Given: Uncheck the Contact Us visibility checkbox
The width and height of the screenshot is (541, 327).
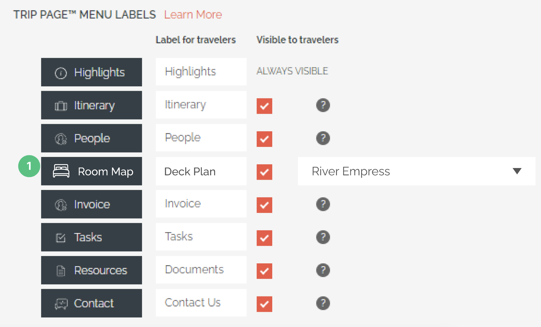Looking at the screenshot, I should coord(264,304).
